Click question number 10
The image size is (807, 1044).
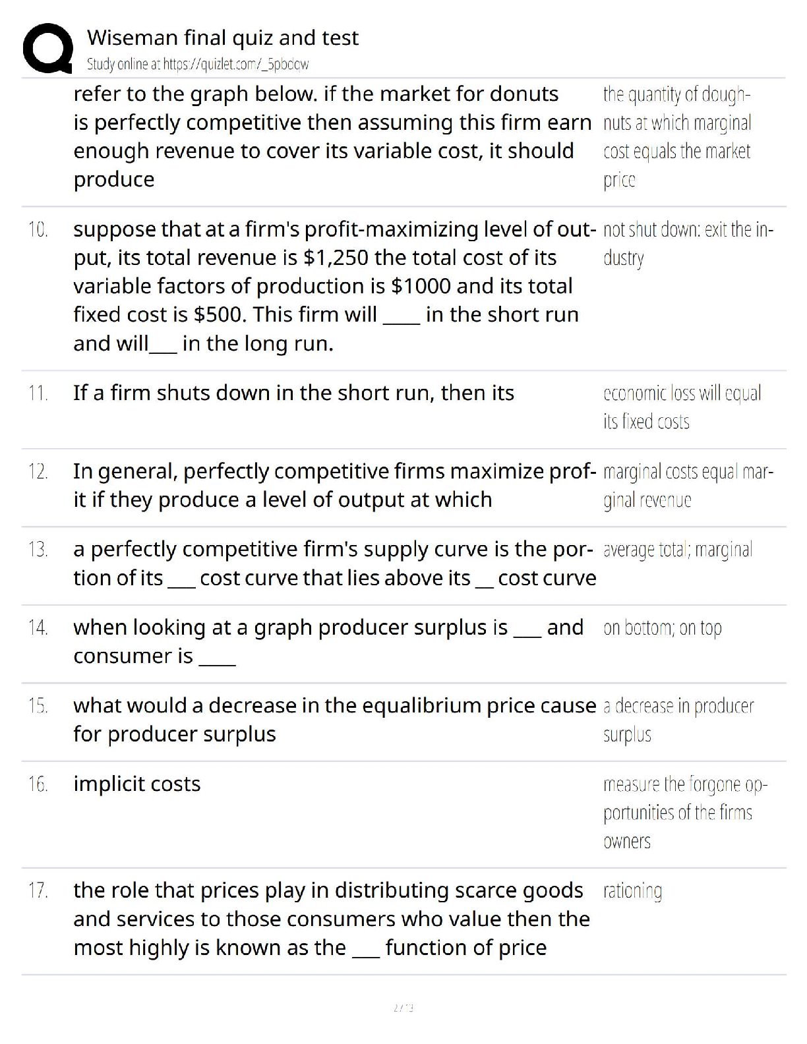(38, 230)
